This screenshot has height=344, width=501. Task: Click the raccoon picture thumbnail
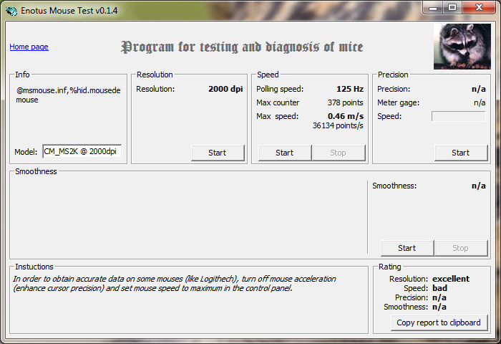click(x=462, y=47)
